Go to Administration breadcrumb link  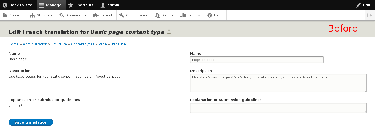[35, 44]
